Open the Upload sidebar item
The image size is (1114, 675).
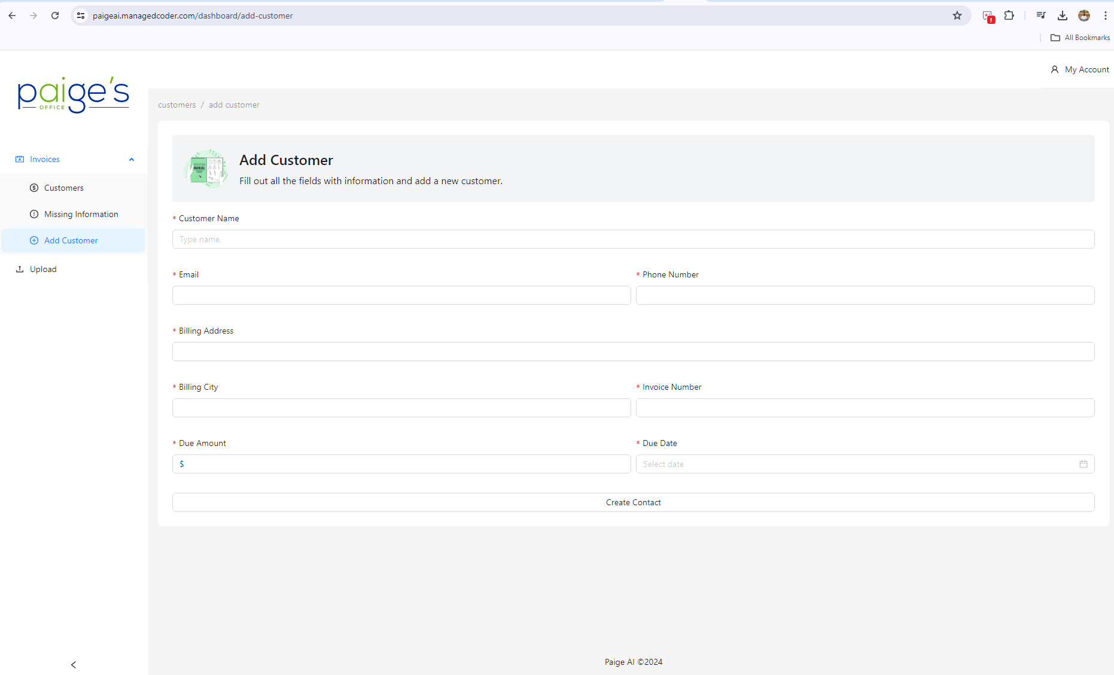43,269
